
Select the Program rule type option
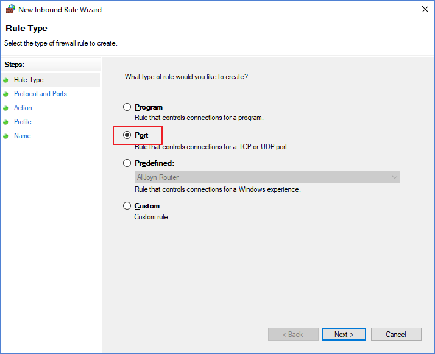[127, 107]
